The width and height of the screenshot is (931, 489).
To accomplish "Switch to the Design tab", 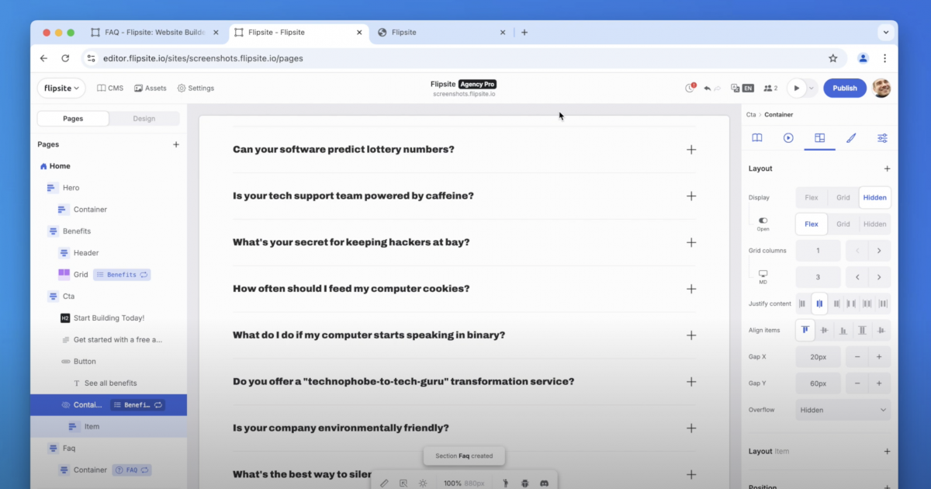I will [144, 118].
